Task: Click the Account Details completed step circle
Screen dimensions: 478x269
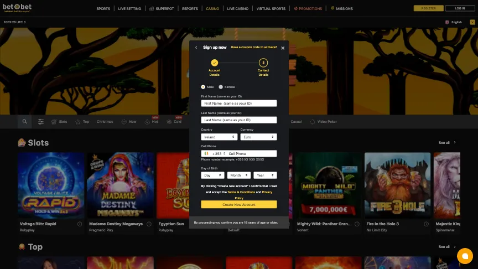Action: pos(214,63)
